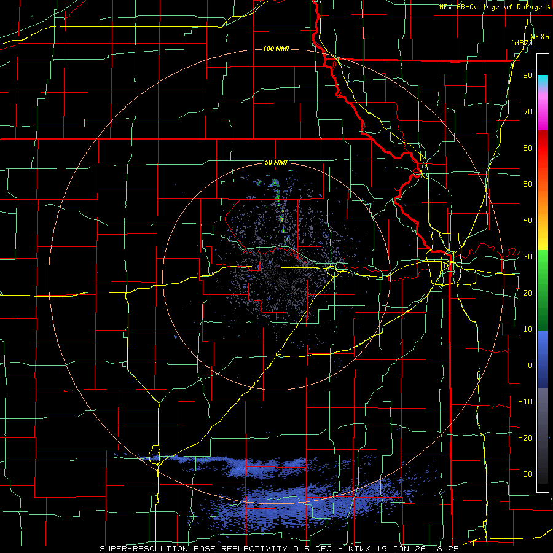The height and width of the screenshot is (553, 553).
Task: Click the green section of the reflectivity color bar
Action: click(x=543, y=290)
